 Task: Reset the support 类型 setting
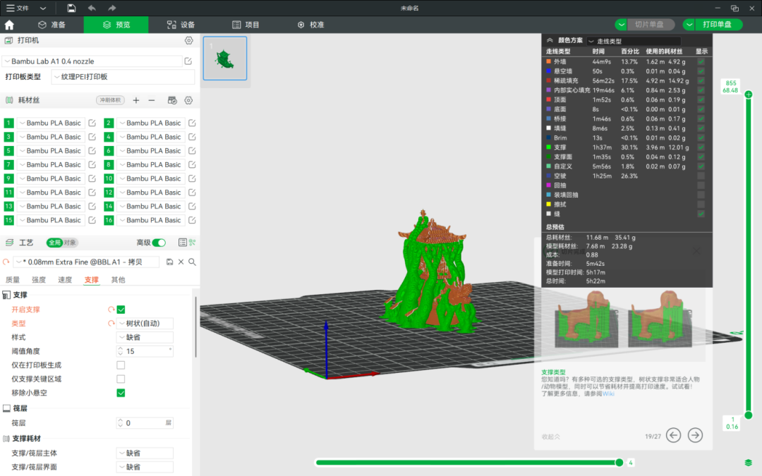[111, 324]
